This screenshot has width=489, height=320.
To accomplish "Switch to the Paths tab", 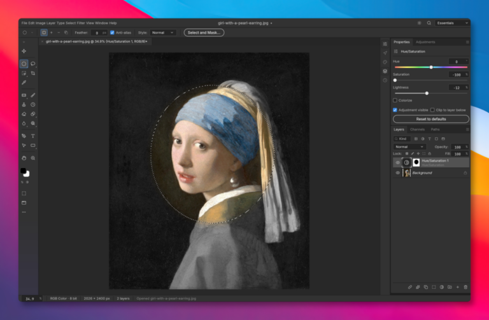I will (x=435, y=129).
